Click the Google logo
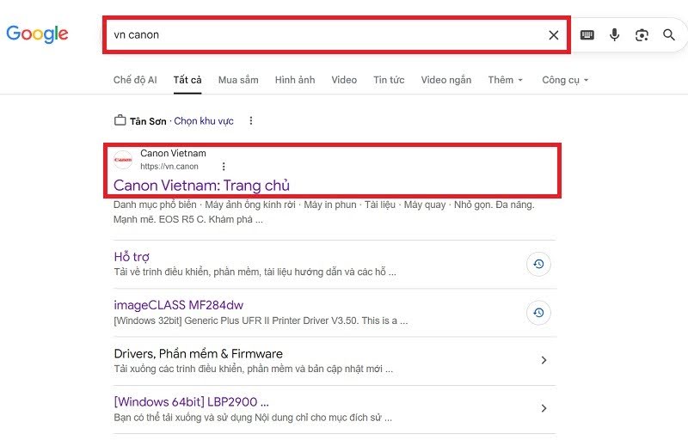This screenshot has height=440, width=688. (x=37, y=34)
